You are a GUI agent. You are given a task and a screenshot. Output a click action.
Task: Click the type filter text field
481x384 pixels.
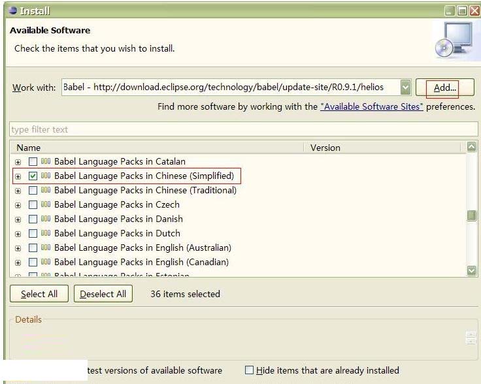(244, 129)
